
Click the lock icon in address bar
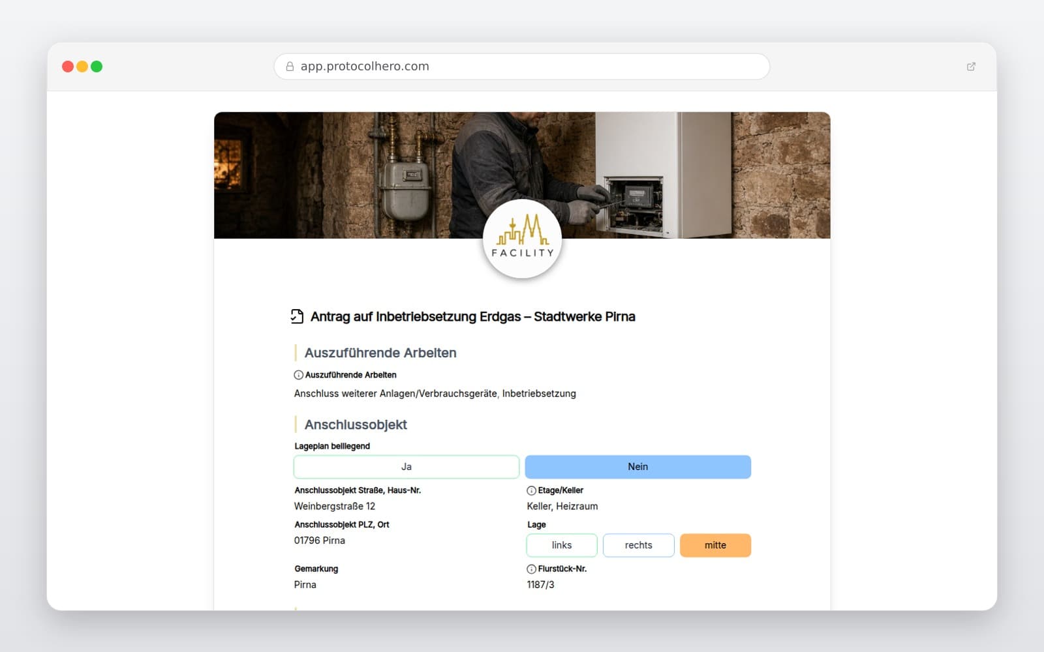point(290,67)
